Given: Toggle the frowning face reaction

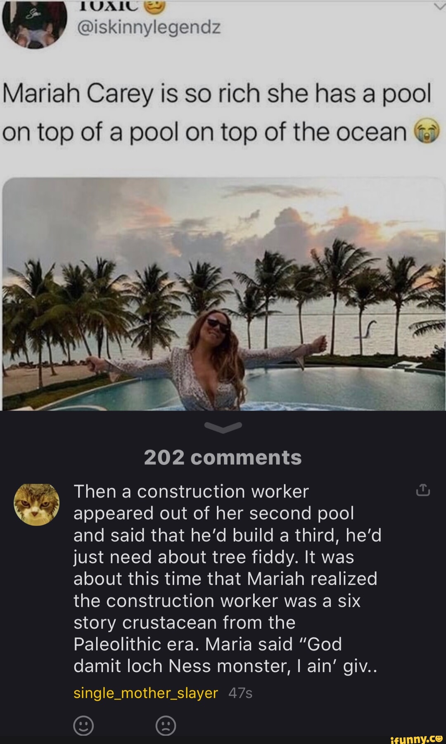Looking at the screenshot, I should (x=166, y=725).
